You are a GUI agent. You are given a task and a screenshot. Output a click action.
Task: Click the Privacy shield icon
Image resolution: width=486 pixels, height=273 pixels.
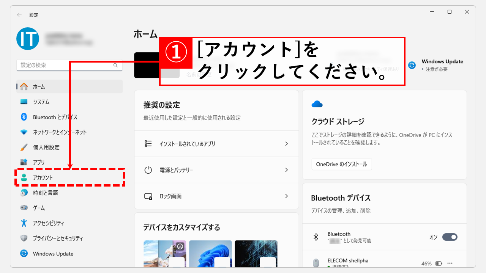click(24, 238)
